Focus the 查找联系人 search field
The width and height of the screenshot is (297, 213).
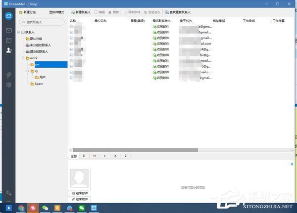coord(42,22)
